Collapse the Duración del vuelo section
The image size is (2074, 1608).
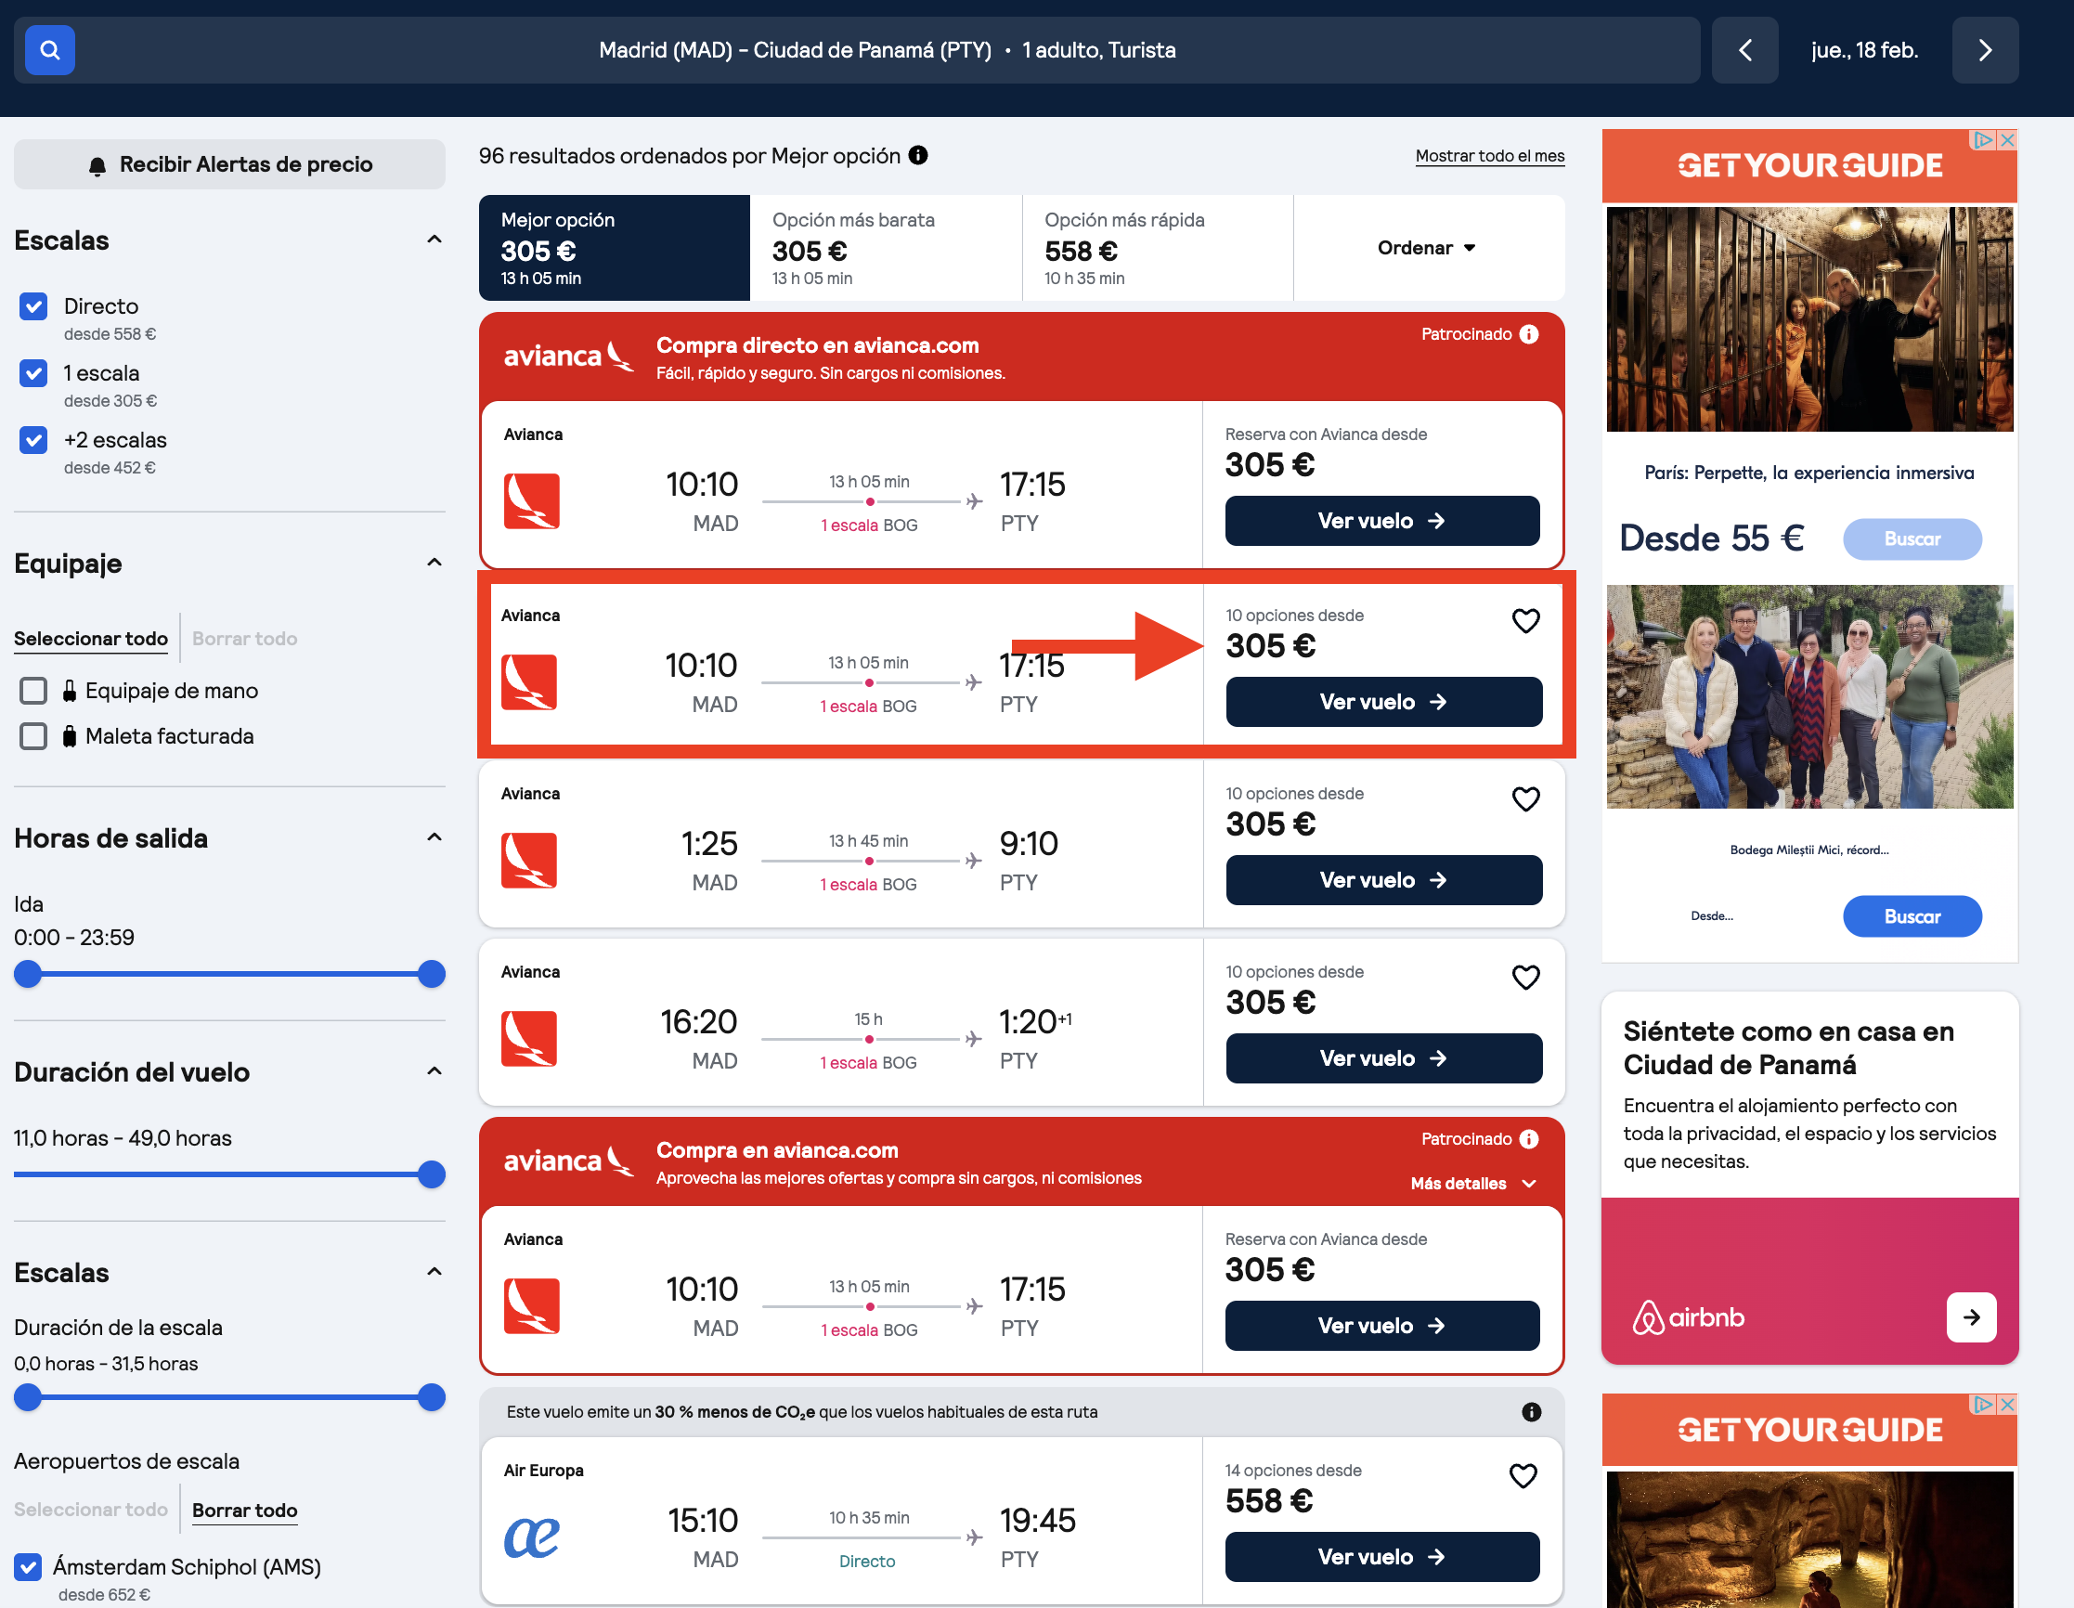click(434, 1071)
